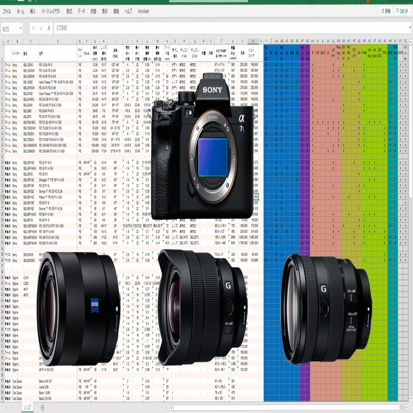The height and width of the screenshot is (413, 413).
Task: Click cell FE PZ 28-135 F4 G OSS
Action: tap(58, 122)
